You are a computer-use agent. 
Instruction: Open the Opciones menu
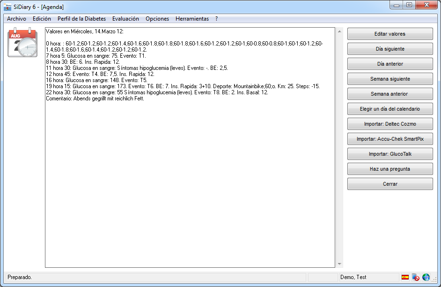point(157,19)
